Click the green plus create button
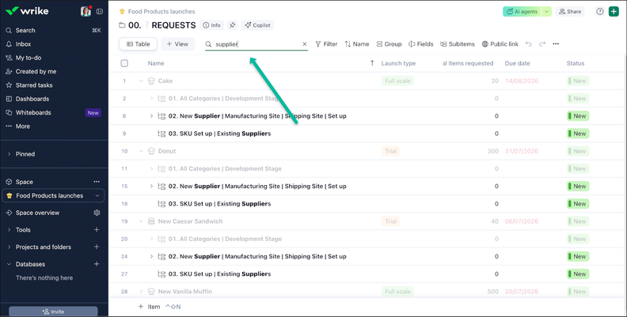 (x=614, y=12)
